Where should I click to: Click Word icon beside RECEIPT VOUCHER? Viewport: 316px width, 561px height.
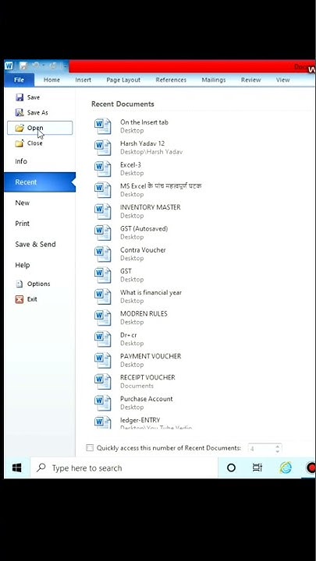pos(103,382)
